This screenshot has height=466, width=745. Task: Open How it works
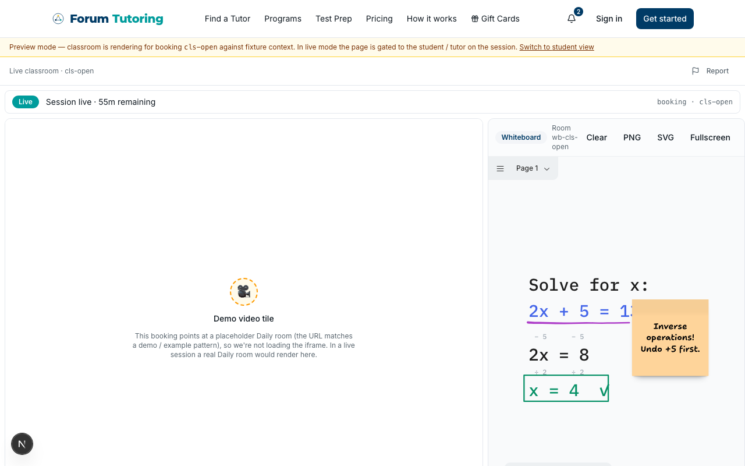click(432, 19)
